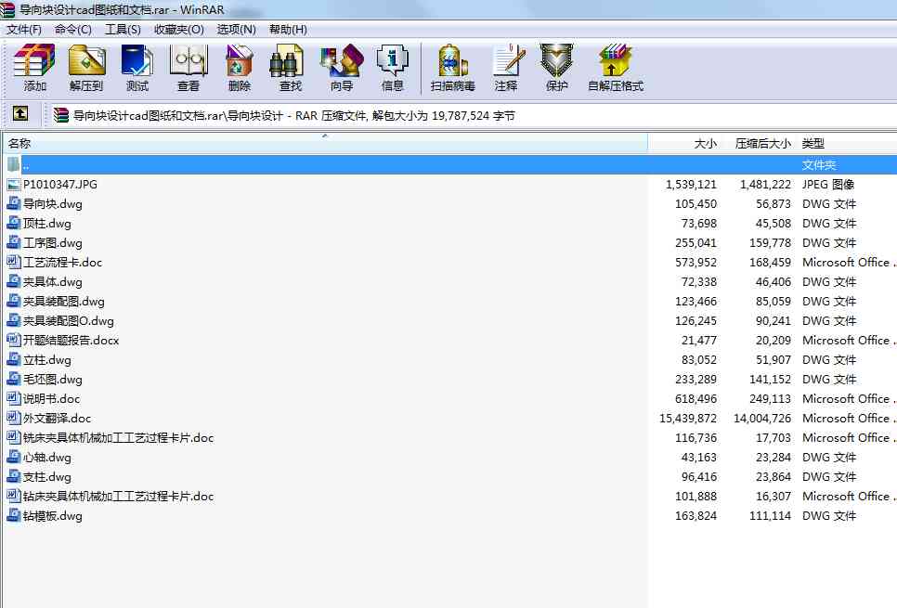
Task: Click the selected row's 文件夹 type cell
Action: point(819,165)
